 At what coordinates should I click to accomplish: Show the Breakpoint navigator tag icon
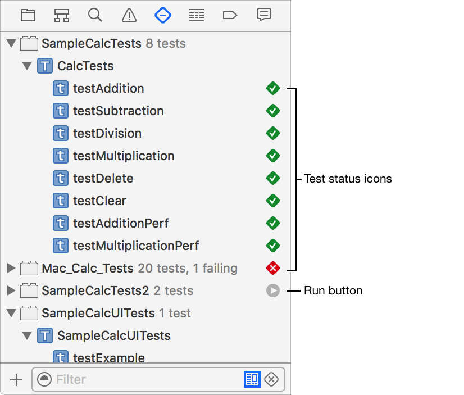pos(230,15)
